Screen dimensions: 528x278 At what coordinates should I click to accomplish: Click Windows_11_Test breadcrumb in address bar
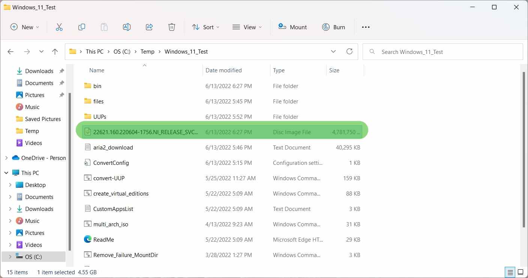(x=186, y=52)
